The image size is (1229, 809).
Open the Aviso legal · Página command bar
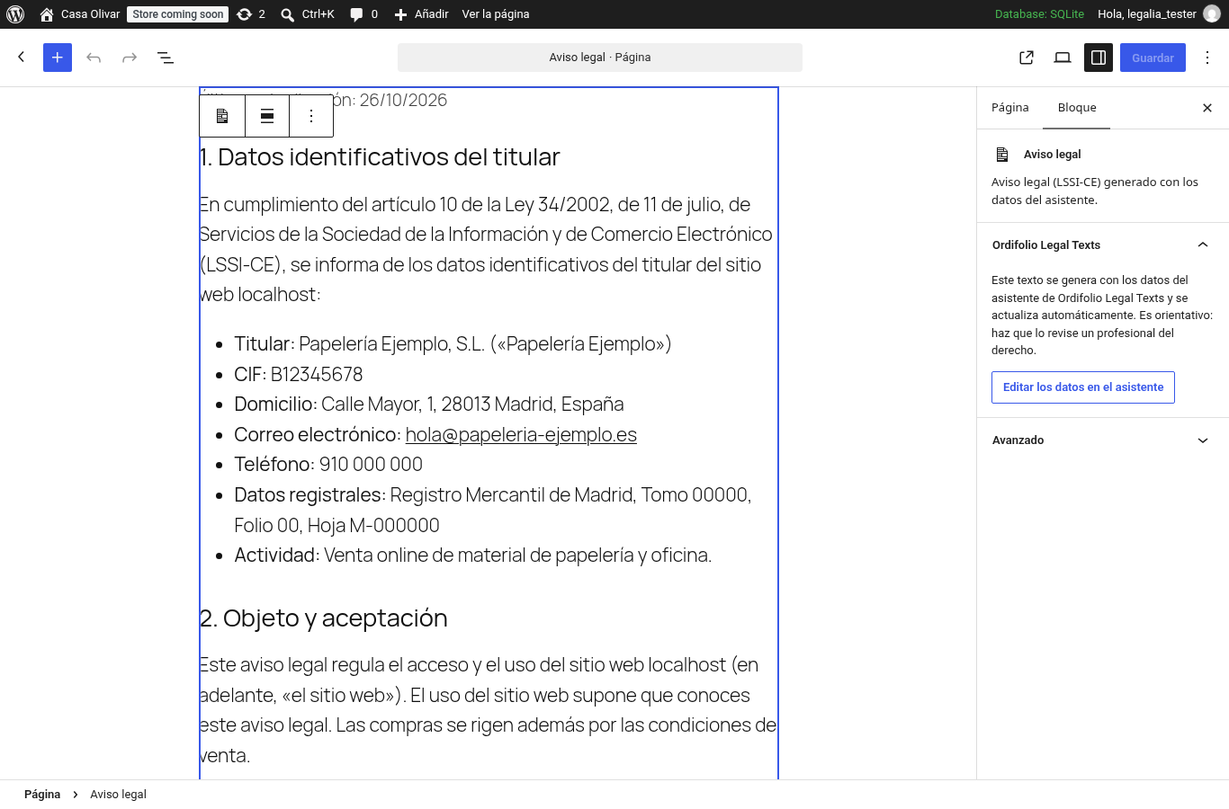coord(600,58)
